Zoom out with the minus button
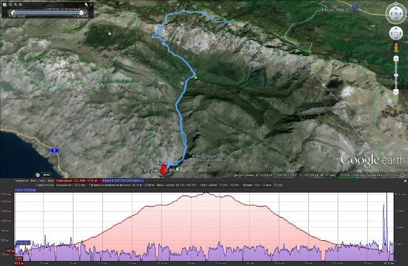 click(x=396, y=92)
